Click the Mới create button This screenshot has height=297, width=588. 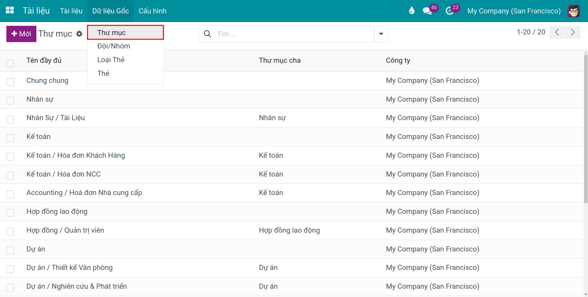pos(21,34)
